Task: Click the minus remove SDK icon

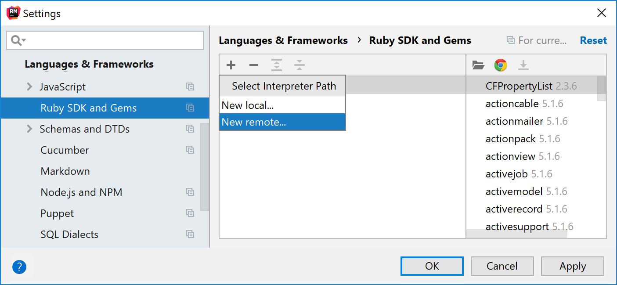Action: click(254, 65)
